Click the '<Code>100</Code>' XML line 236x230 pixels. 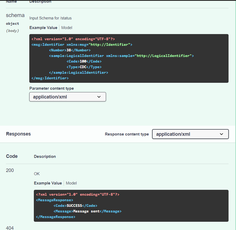pyautogui.click(x=84, y=61)
